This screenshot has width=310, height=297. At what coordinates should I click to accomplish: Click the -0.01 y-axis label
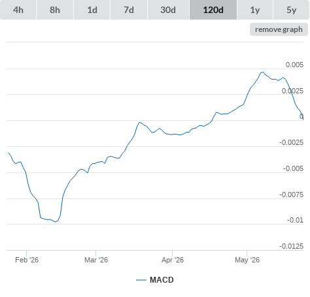(x=295, y=220)
